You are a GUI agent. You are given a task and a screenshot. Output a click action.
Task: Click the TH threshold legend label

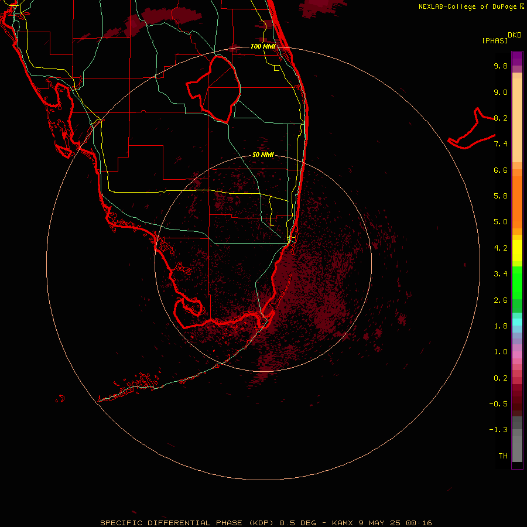tap(503, 456)
